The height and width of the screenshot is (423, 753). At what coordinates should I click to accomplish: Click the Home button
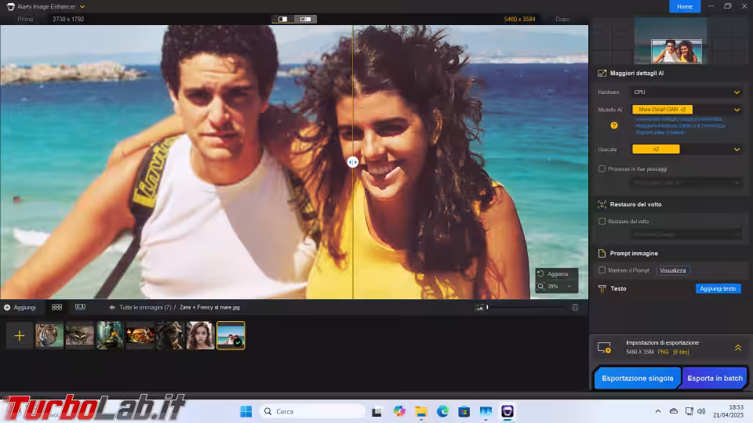tap(685, 6)
